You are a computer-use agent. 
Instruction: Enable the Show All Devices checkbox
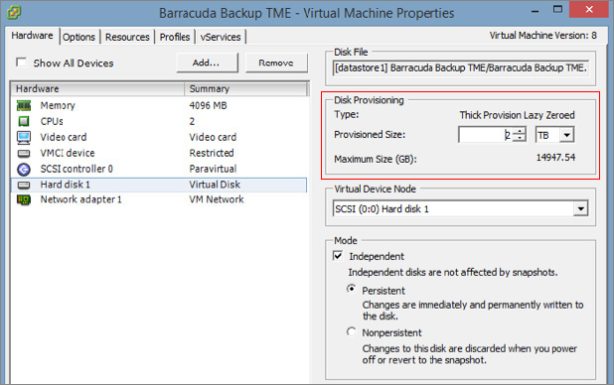(21, 63)
